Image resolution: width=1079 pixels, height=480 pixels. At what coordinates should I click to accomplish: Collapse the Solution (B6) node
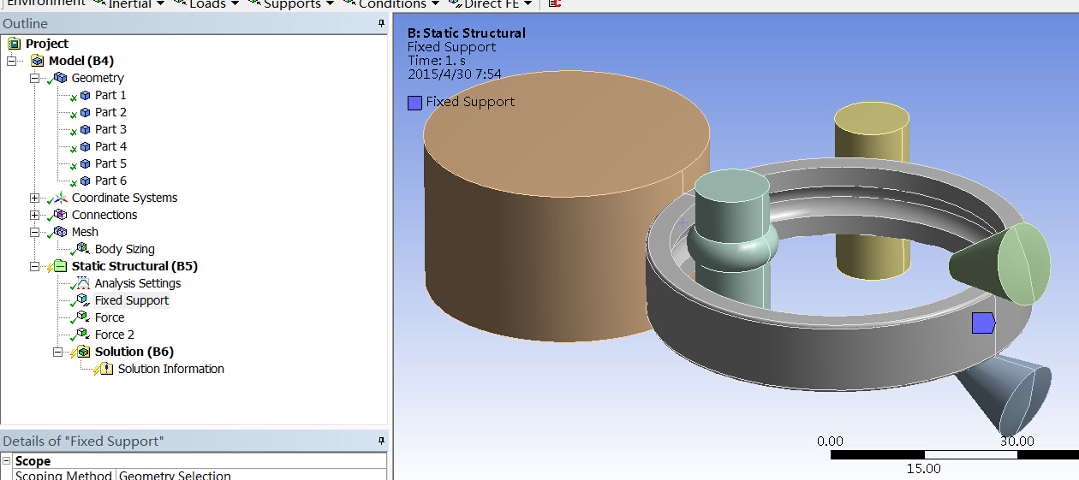[57, 352]
